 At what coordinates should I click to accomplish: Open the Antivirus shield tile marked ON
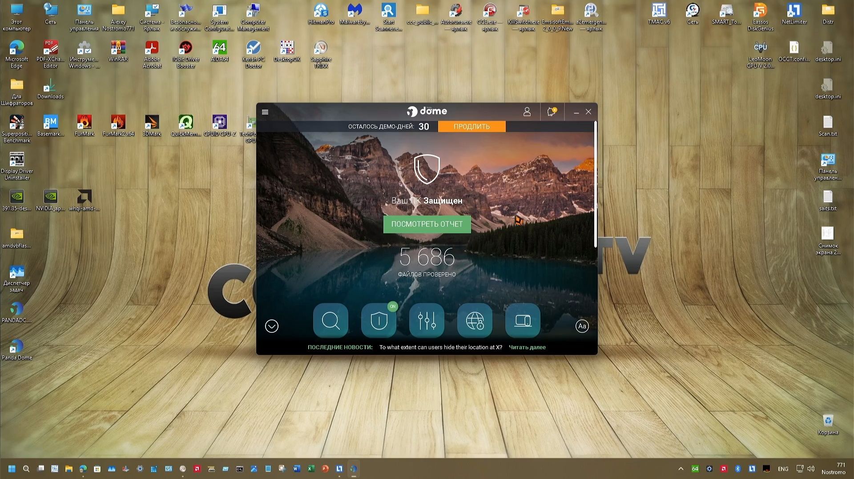tap(379, 320)
